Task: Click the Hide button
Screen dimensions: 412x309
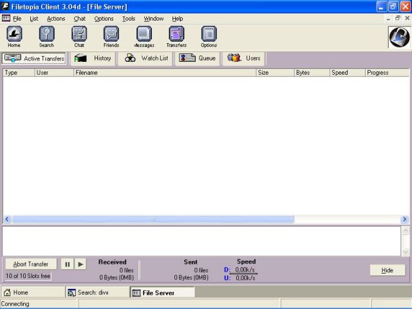Action: click(x=388, y=270)
